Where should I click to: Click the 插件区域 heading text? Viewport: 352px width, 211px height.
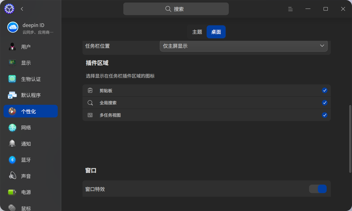coord(97,63)
